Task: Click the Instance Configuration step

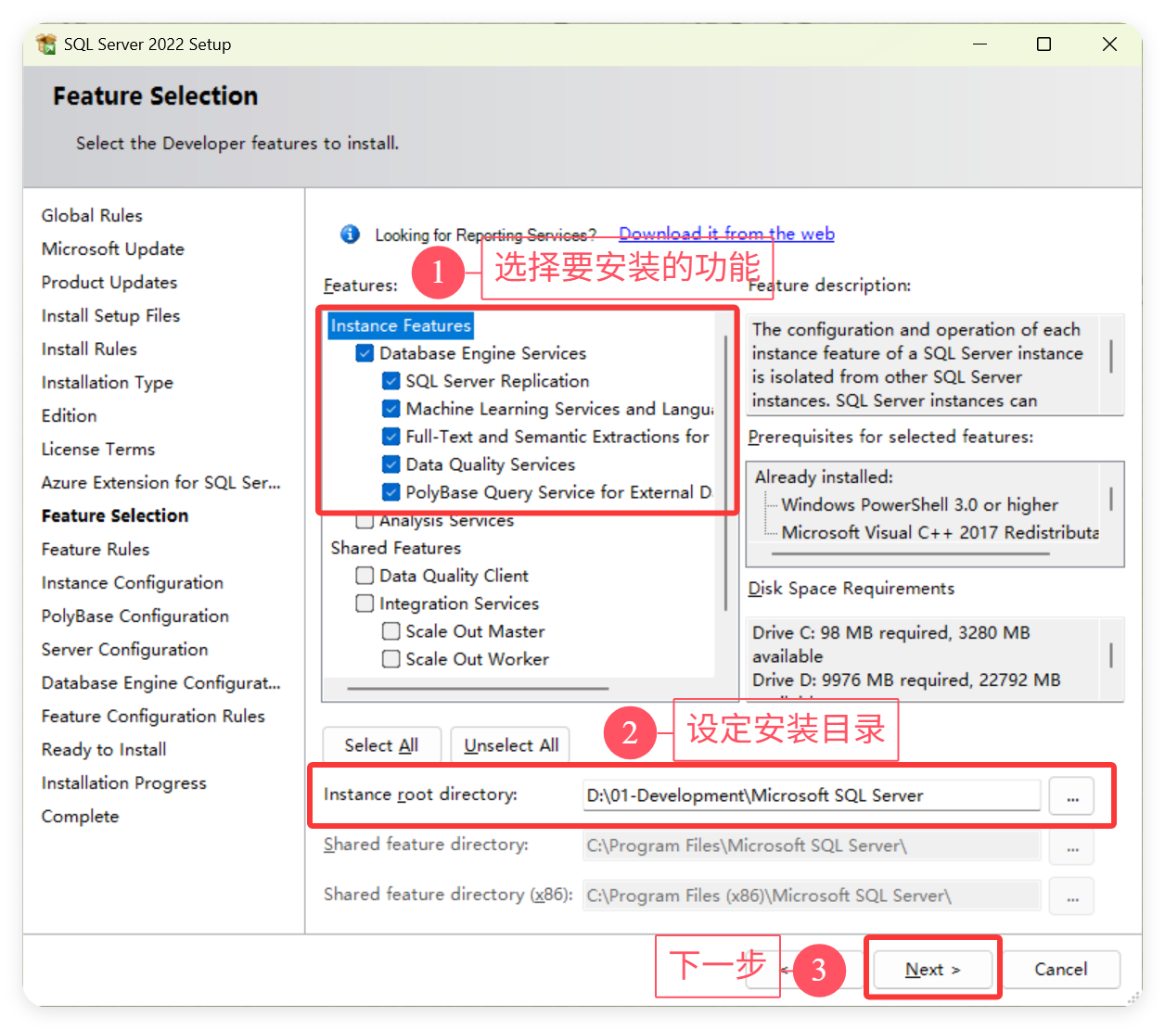Action: coord(133,582)
